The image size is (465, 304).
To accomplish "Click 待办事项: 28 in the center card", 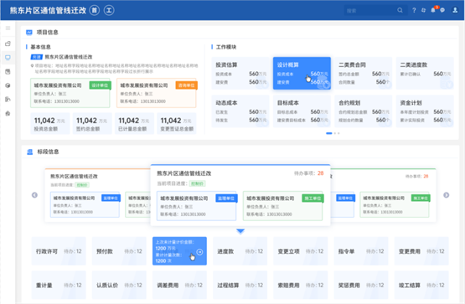I will tap(308, 173).
